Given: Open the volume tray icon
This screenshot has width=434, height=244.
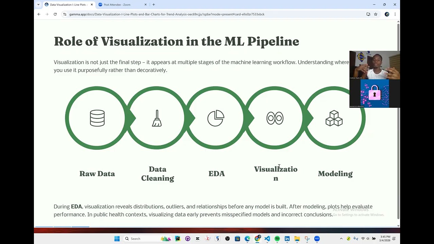Looking at the screenshot, I should (368, 239).
